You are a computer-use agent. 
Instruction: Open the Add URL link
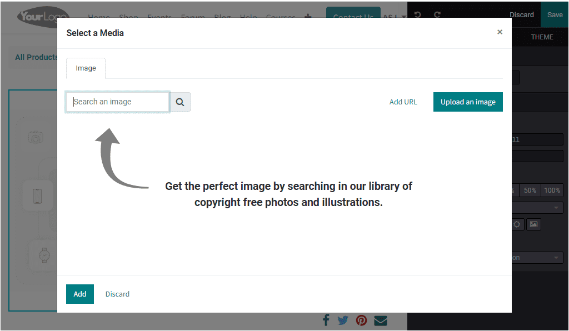403,102
